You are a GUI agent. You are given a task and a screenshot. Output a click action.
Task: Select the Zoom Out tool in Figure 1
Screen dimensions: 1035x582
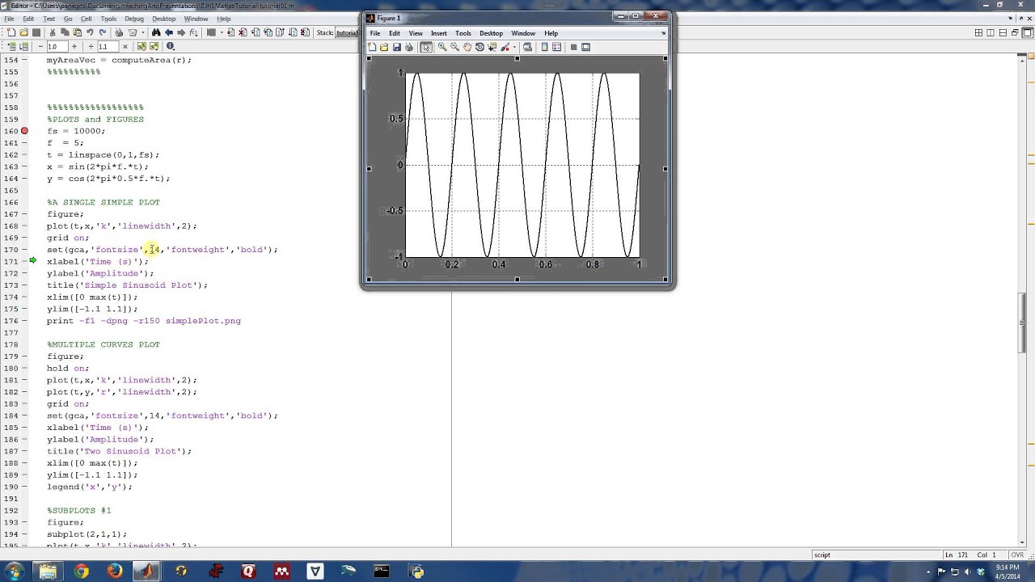[x=454, y=47]
